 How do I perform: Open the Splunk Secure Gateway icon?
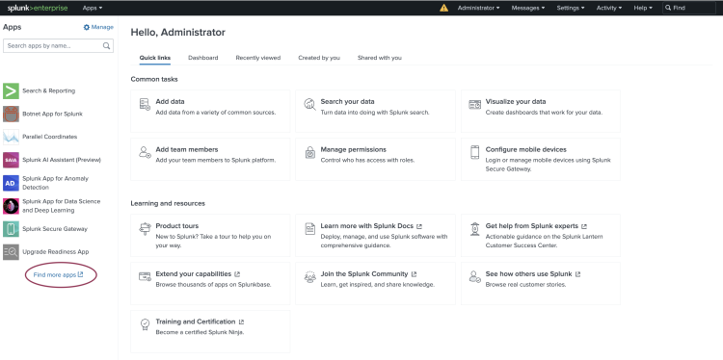point(11,229)
